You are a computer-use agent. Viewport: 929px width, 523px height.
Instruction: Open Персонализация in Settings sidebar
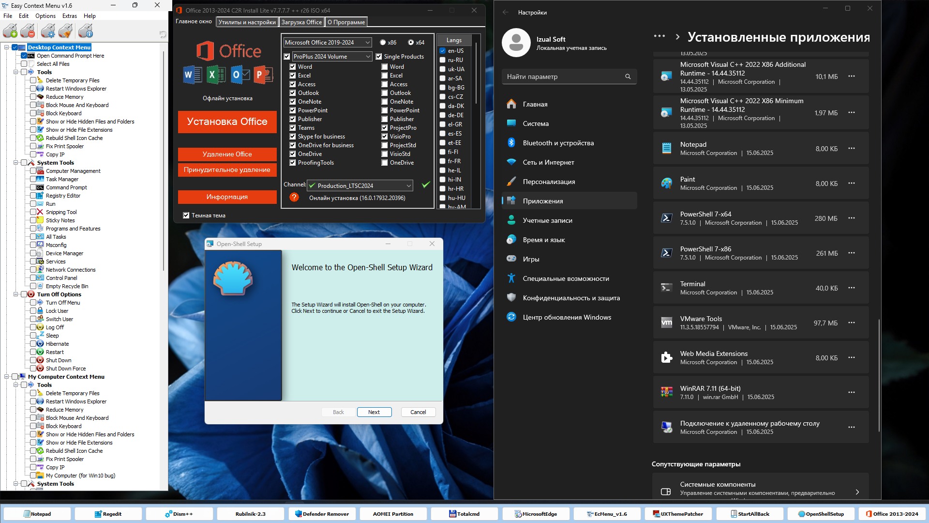[x=569, y=182]
